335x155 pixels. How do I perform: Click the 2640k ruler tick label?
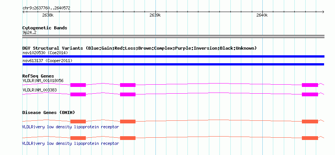click(262, 15)
